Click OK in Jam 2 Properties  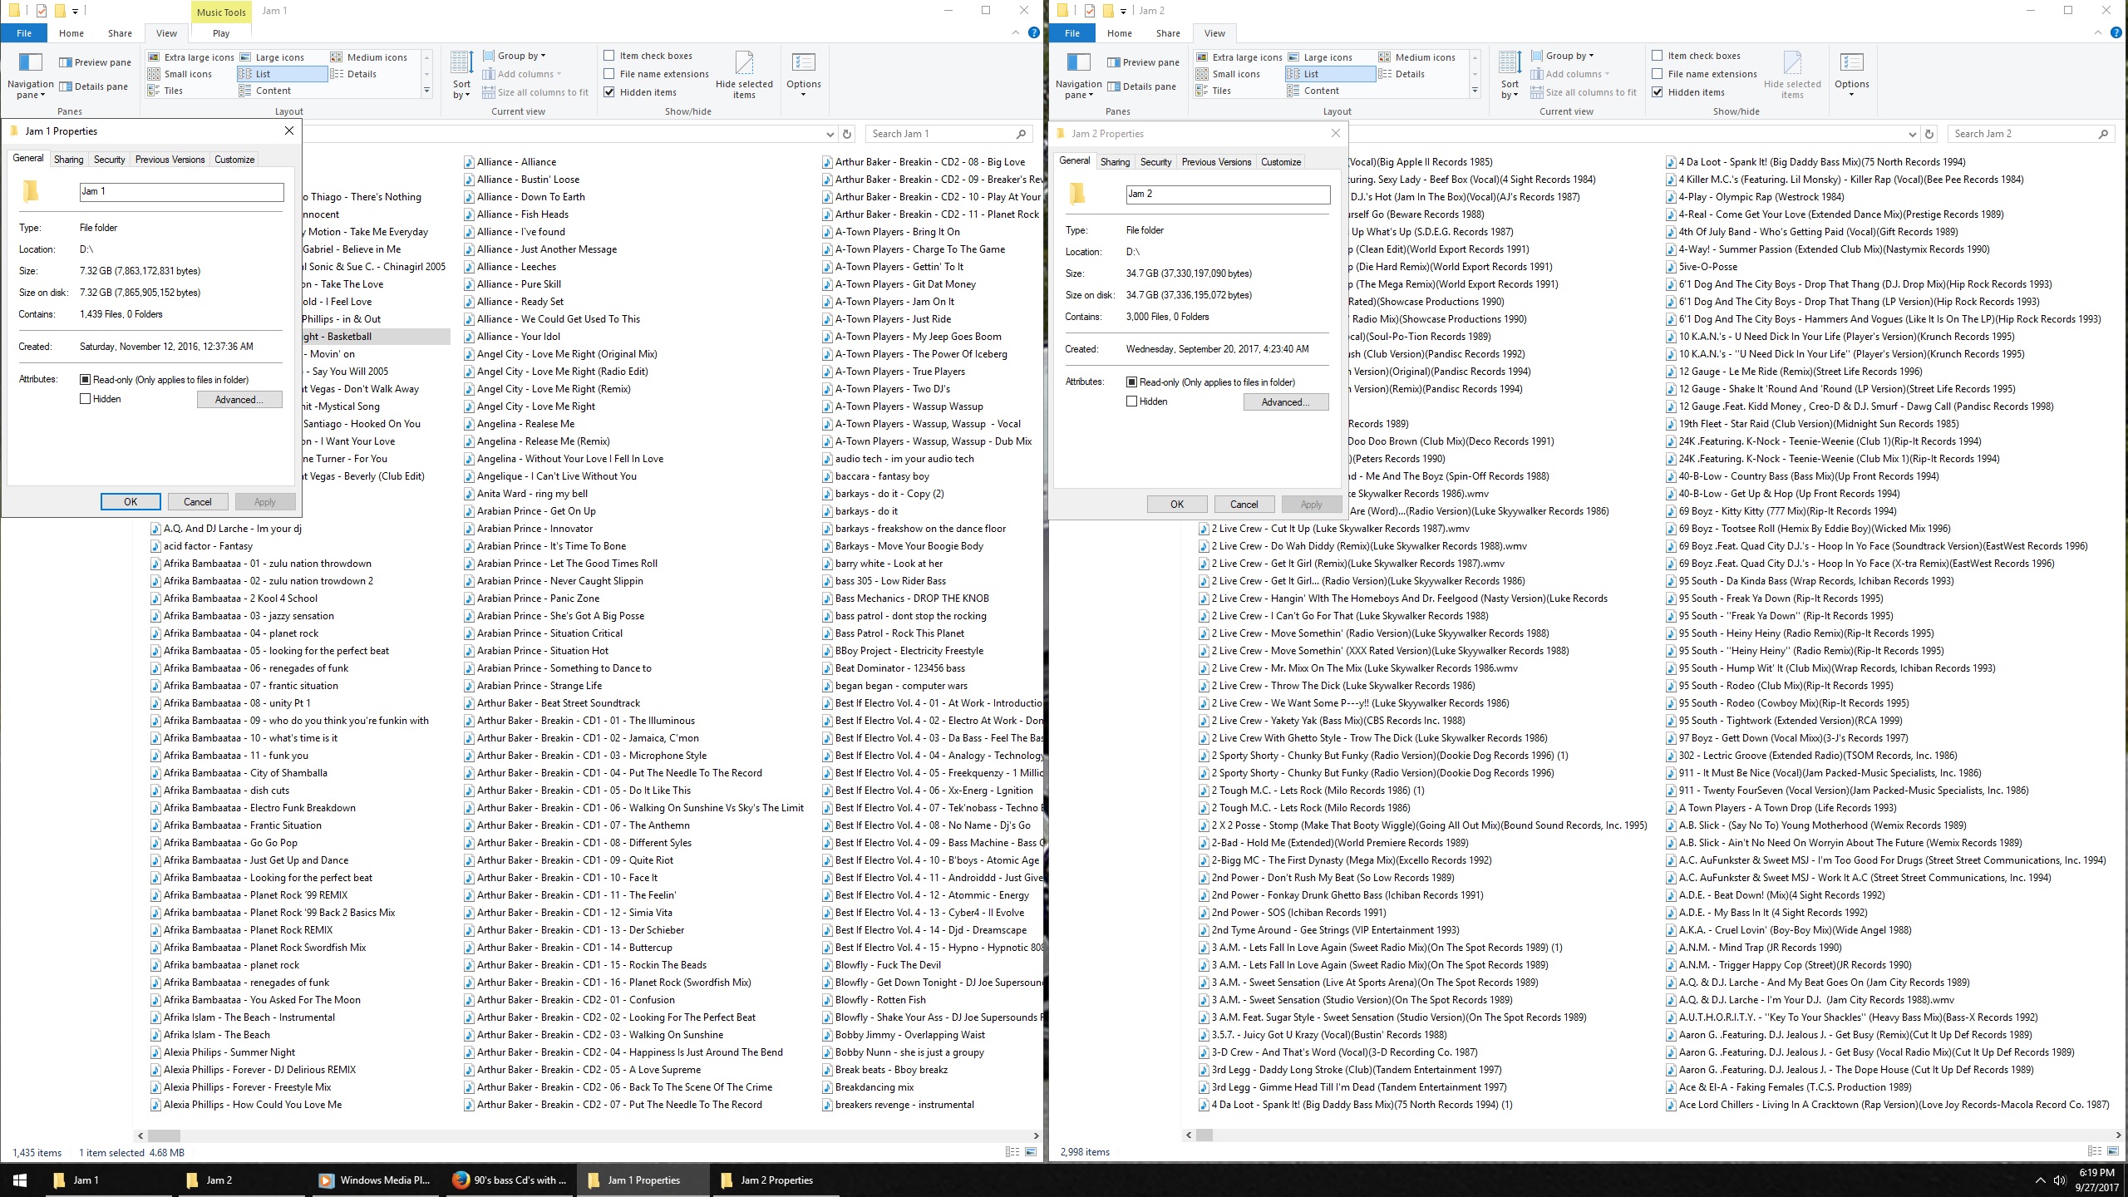(1177, 504)
